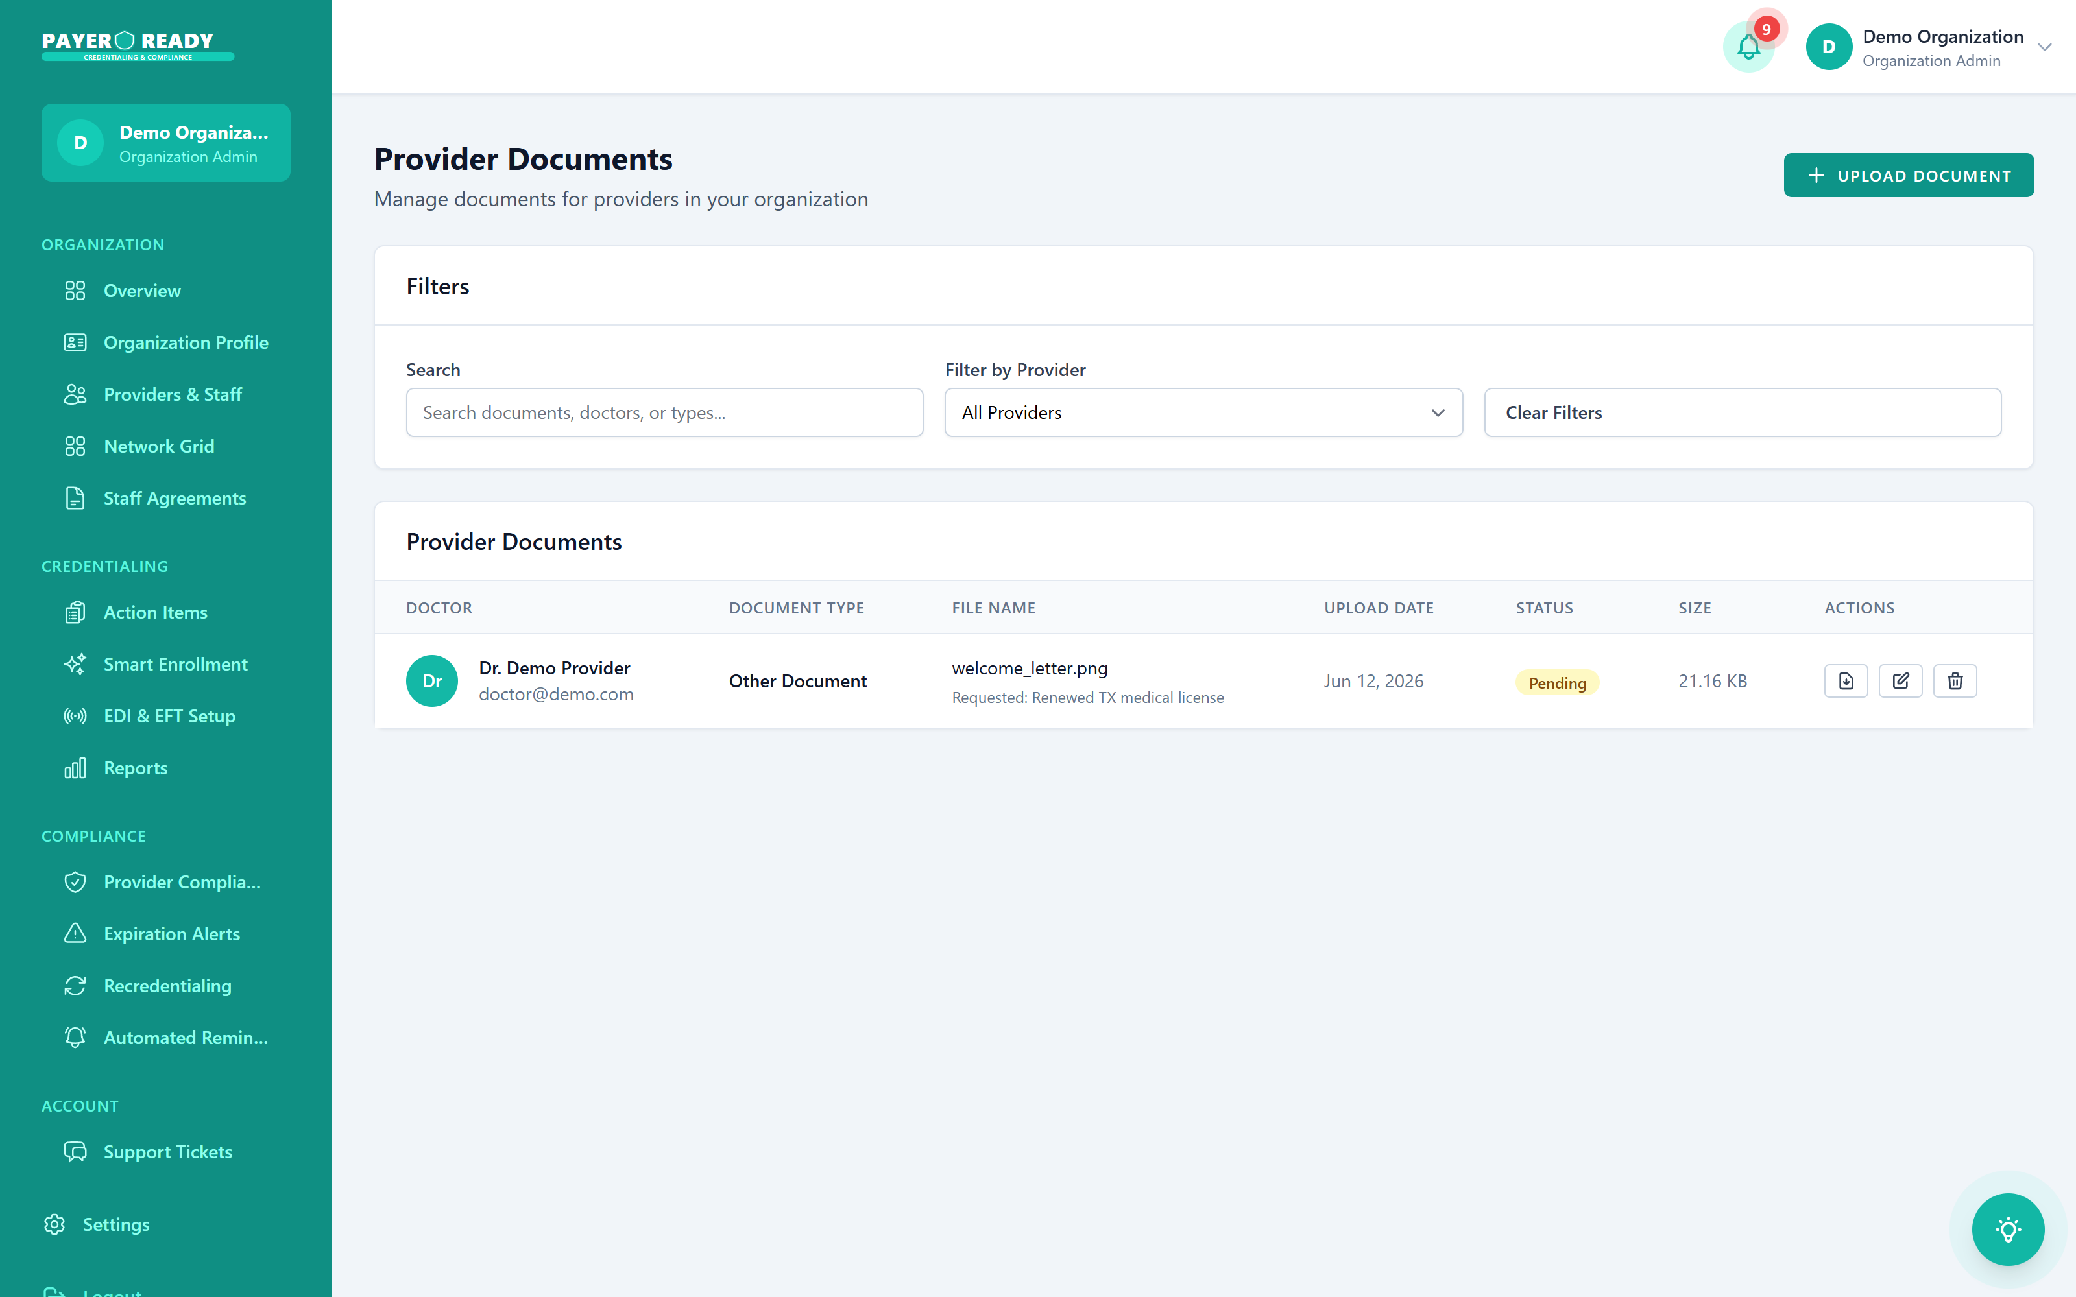Viewport: 2076px width, 1297px height.
Task: Click the Jun 12, 2026 upload date
Action: pos(1373,681)
